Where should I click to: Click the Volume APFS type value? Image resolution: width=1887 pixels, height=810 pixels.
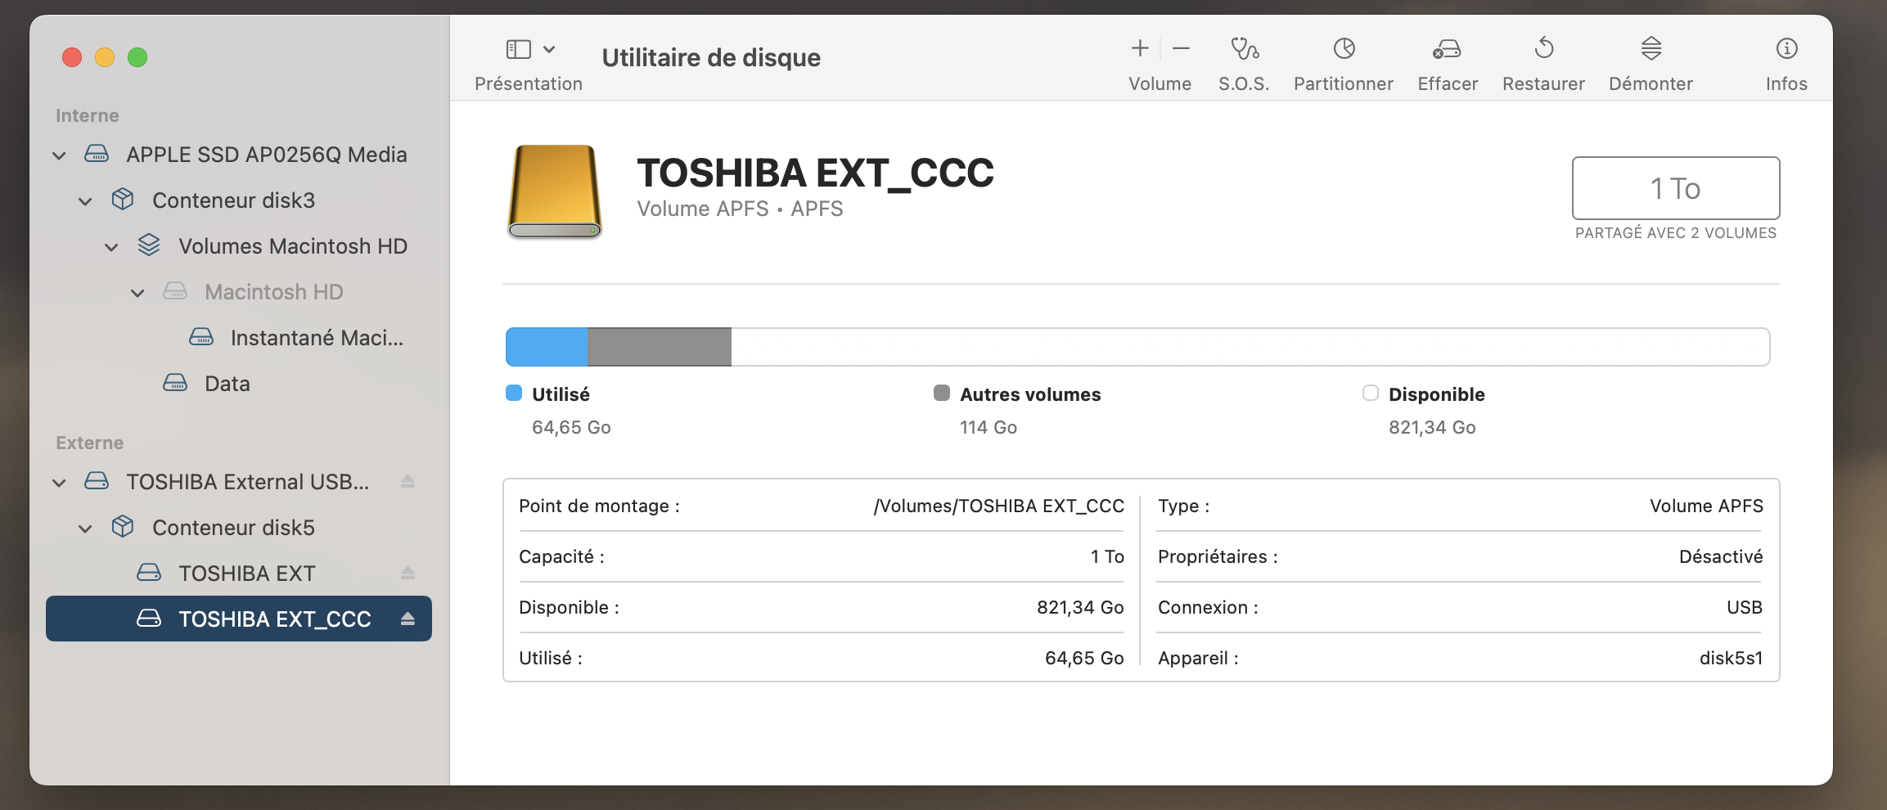[1706, 506]
